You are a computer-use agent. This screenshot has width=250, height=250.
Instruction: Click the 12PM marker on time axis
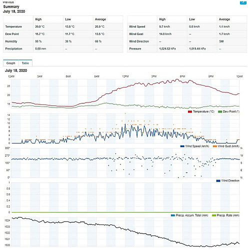click(125, 76)
